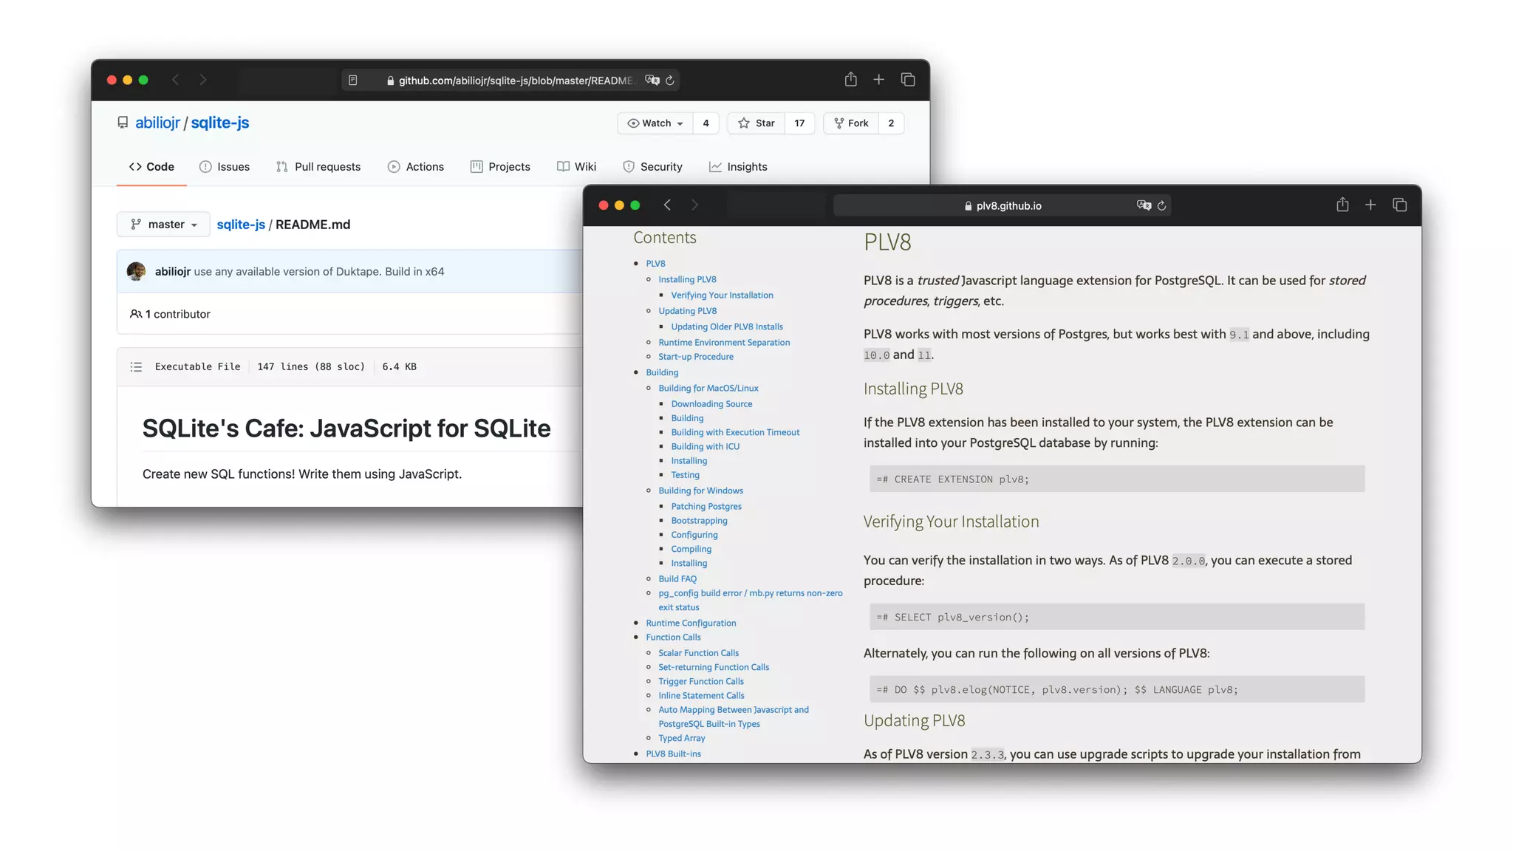Viewport: 1513px width, 851px height.
Task: Follow the Building for MacOS/Linux contents link
Action: coord(708,388)
